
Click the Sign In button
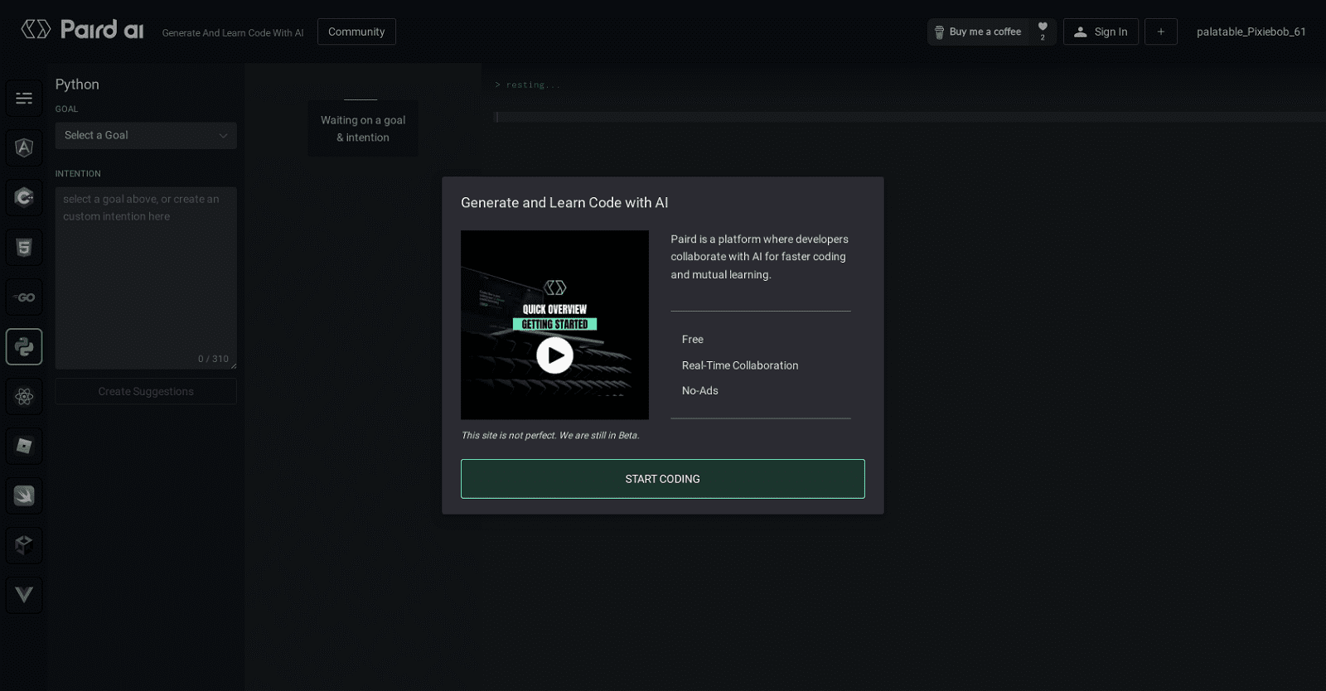point(1101,31)
